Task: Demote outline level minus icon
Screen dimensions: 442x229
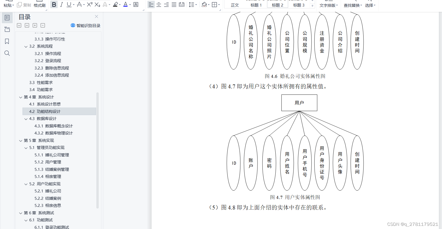Action: click(x=43, y=25)
